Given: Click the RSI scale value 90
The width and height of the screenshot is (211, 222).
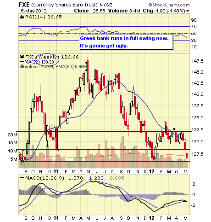Looking at the screenshot, I should (194, 20).
